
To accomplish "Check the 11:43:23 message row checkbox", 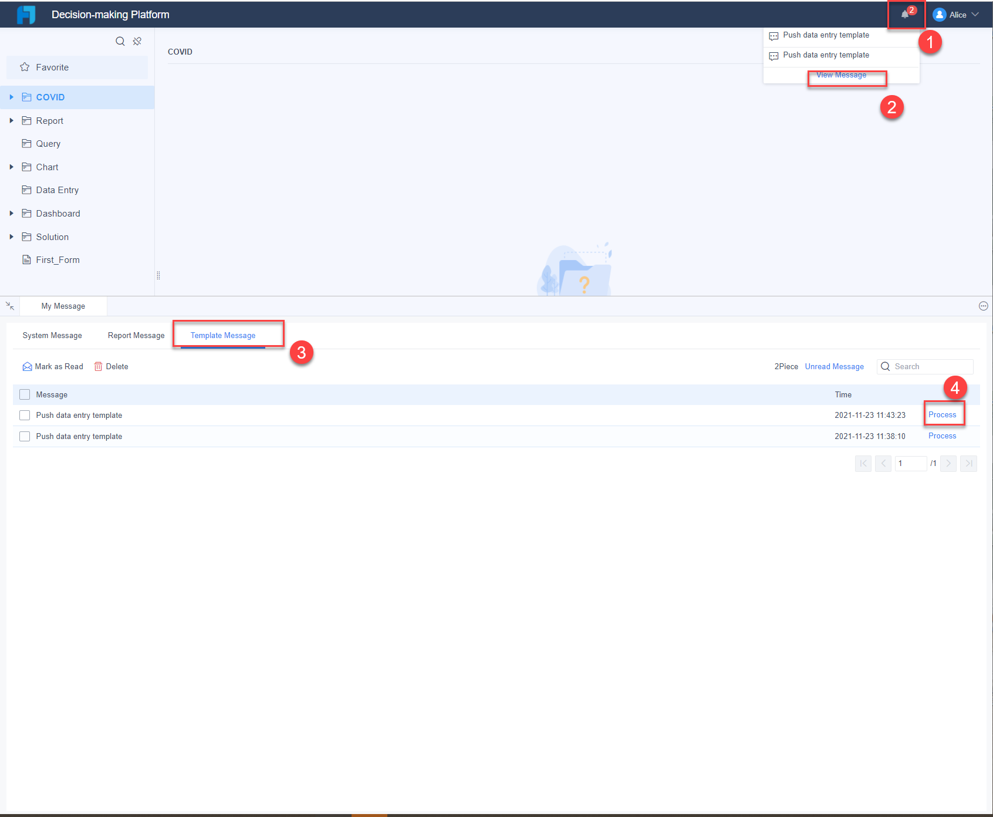I will [x=25, y=416].
